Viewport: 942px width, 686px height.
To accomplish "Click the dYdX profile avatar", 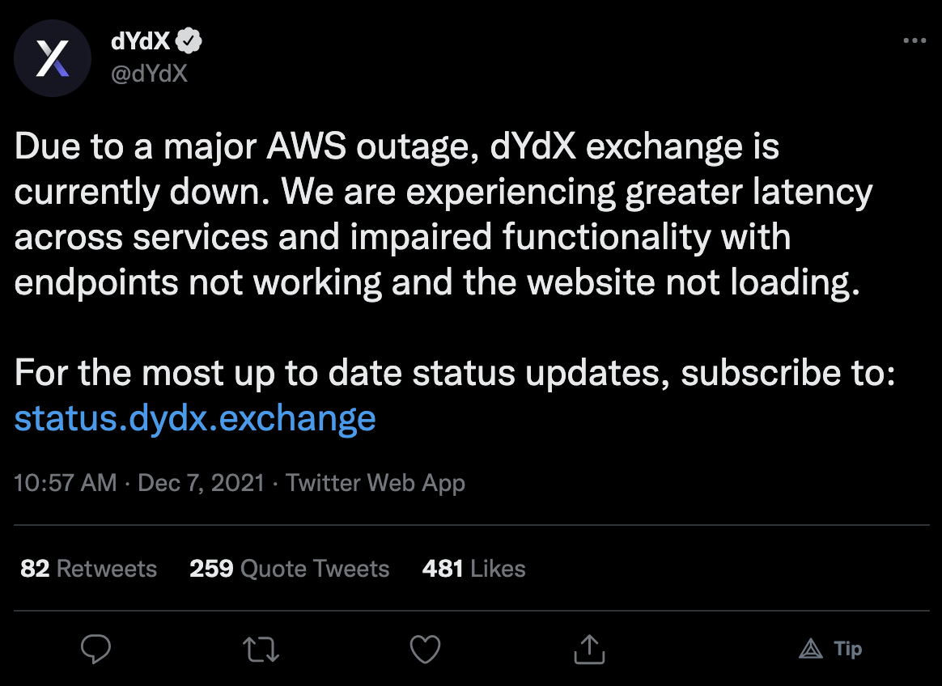I will pyautogui.click(x=53, y=60).
